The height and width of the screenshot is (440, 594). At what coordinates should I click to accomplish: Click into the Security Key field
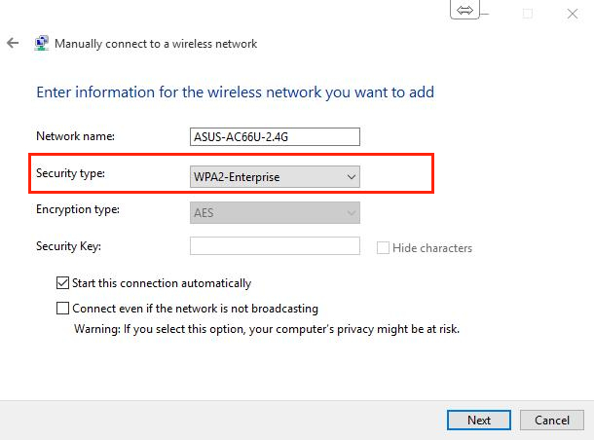tap(275, 245)
